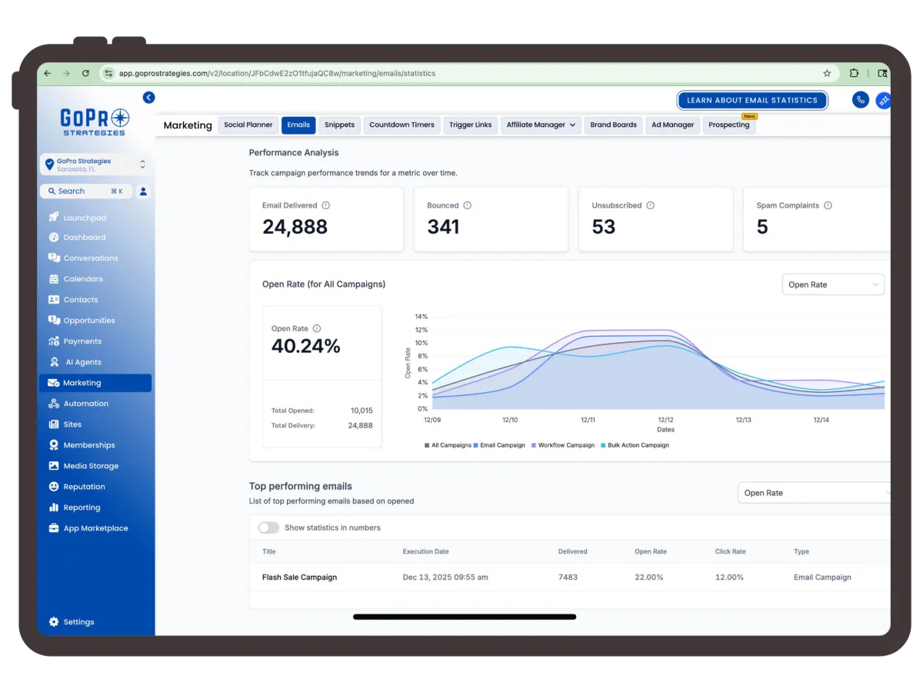Reload the page in browser
Image resolution: width=923 pixels, height=692 pixels.
click(85, 74)
